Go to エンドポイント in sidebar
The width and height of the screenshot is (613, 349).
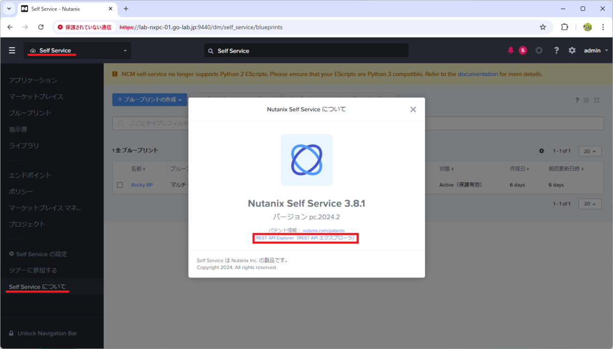[x=30, y=175]
